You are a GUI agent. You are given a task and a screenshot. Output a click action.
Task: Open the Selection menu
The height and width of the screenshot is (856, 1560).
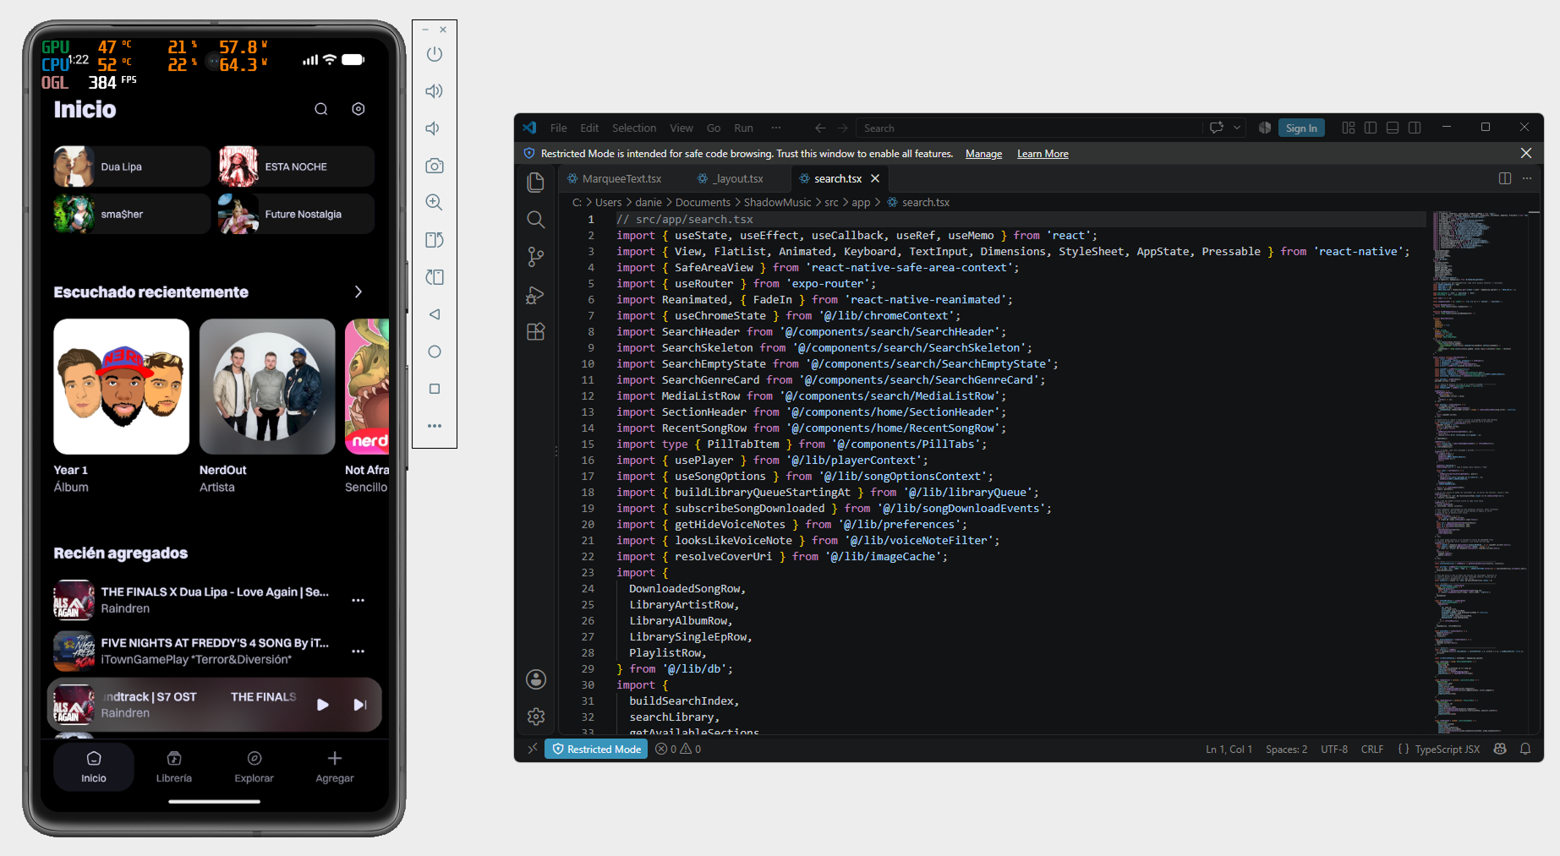point(634,128)
